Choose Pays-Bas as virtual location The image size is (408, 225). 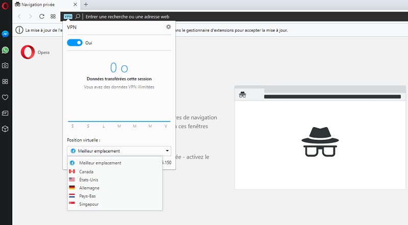115,196
